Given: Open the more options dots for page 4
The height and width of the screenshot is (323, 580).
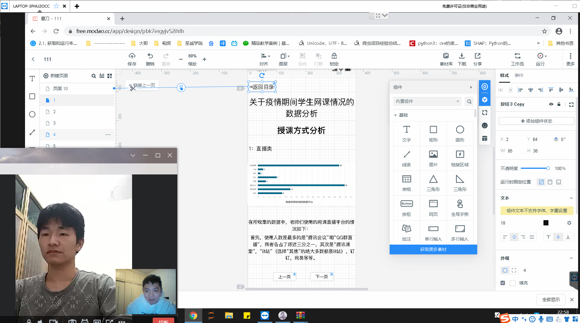Looking at the screenshot, I should point(108,135).
